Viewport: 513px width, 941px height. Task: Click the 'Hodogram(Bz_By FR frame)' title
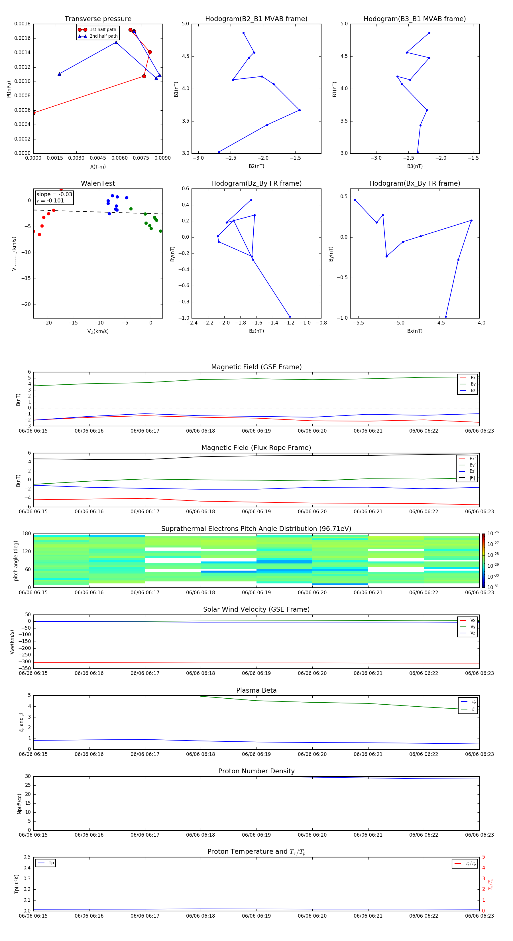click(256, 183)
